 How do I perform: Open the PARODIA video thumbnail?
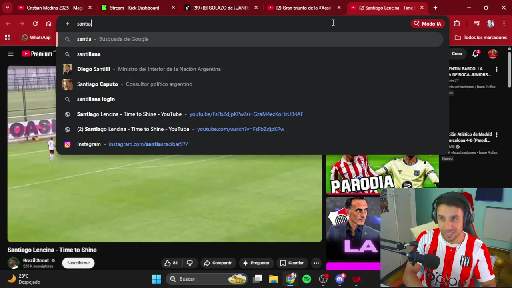(382, 174)
